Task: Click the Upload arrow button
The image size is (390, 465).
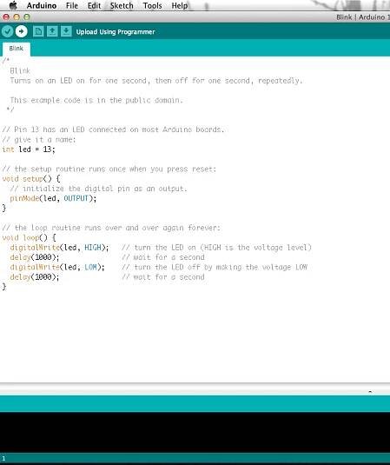Action: point(22,31)
